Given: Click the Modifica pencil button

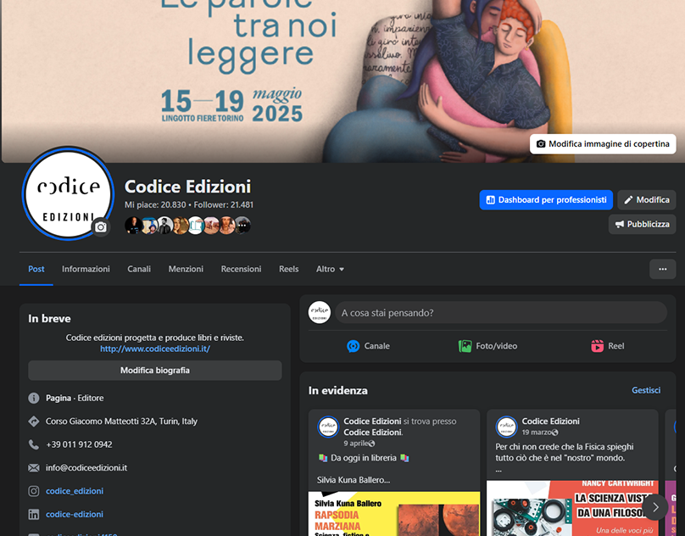Looking at the screenshot, I should (647, 200).
